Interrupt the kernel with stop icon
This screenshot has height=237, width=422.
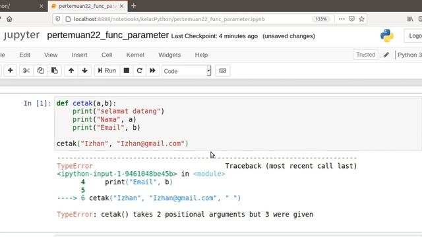pyautogui.click(x=126, y=70)
